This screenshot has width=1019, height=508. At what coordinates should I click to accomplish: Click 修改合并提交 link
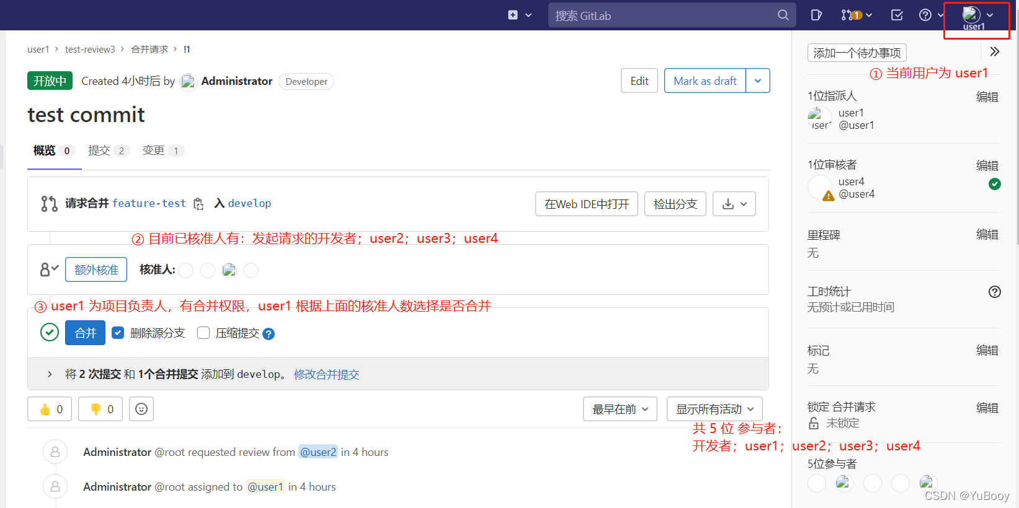coord(327,374)
